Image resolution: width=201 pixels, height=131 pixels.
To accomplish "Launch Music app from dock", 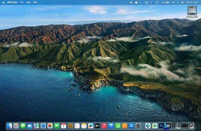I will pos(104,126).
